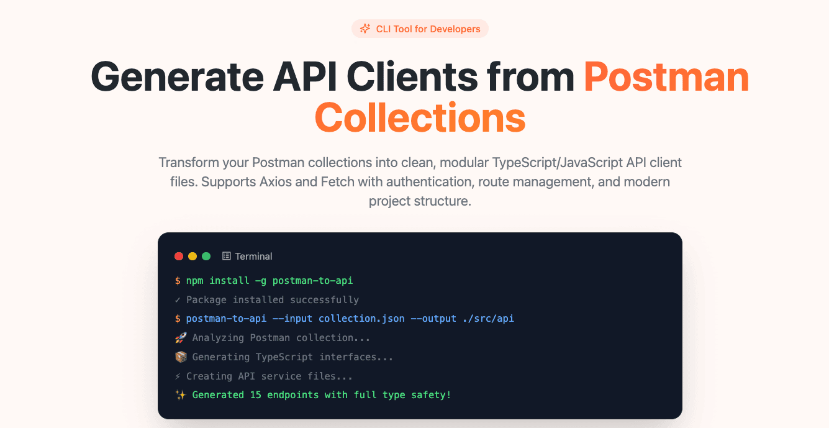This screenshot has width=829, height=428.
Task: Expand the generated endpoints result line
Action: click(x=320, y=394)
